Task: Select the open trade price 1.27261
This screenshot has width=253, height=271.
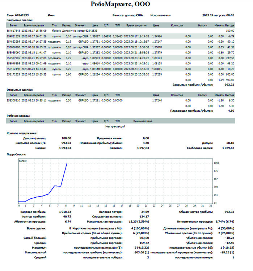Action: tap(95, 100)
